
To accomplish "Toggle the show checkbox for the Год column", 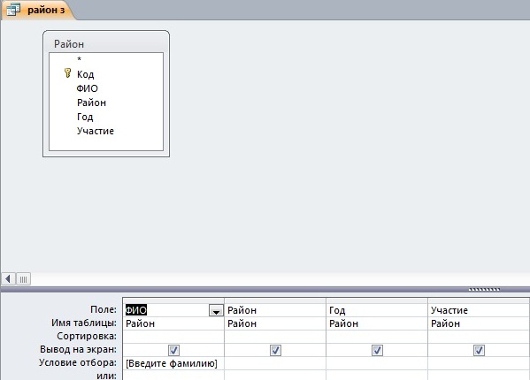I will (x=377, y=350).
